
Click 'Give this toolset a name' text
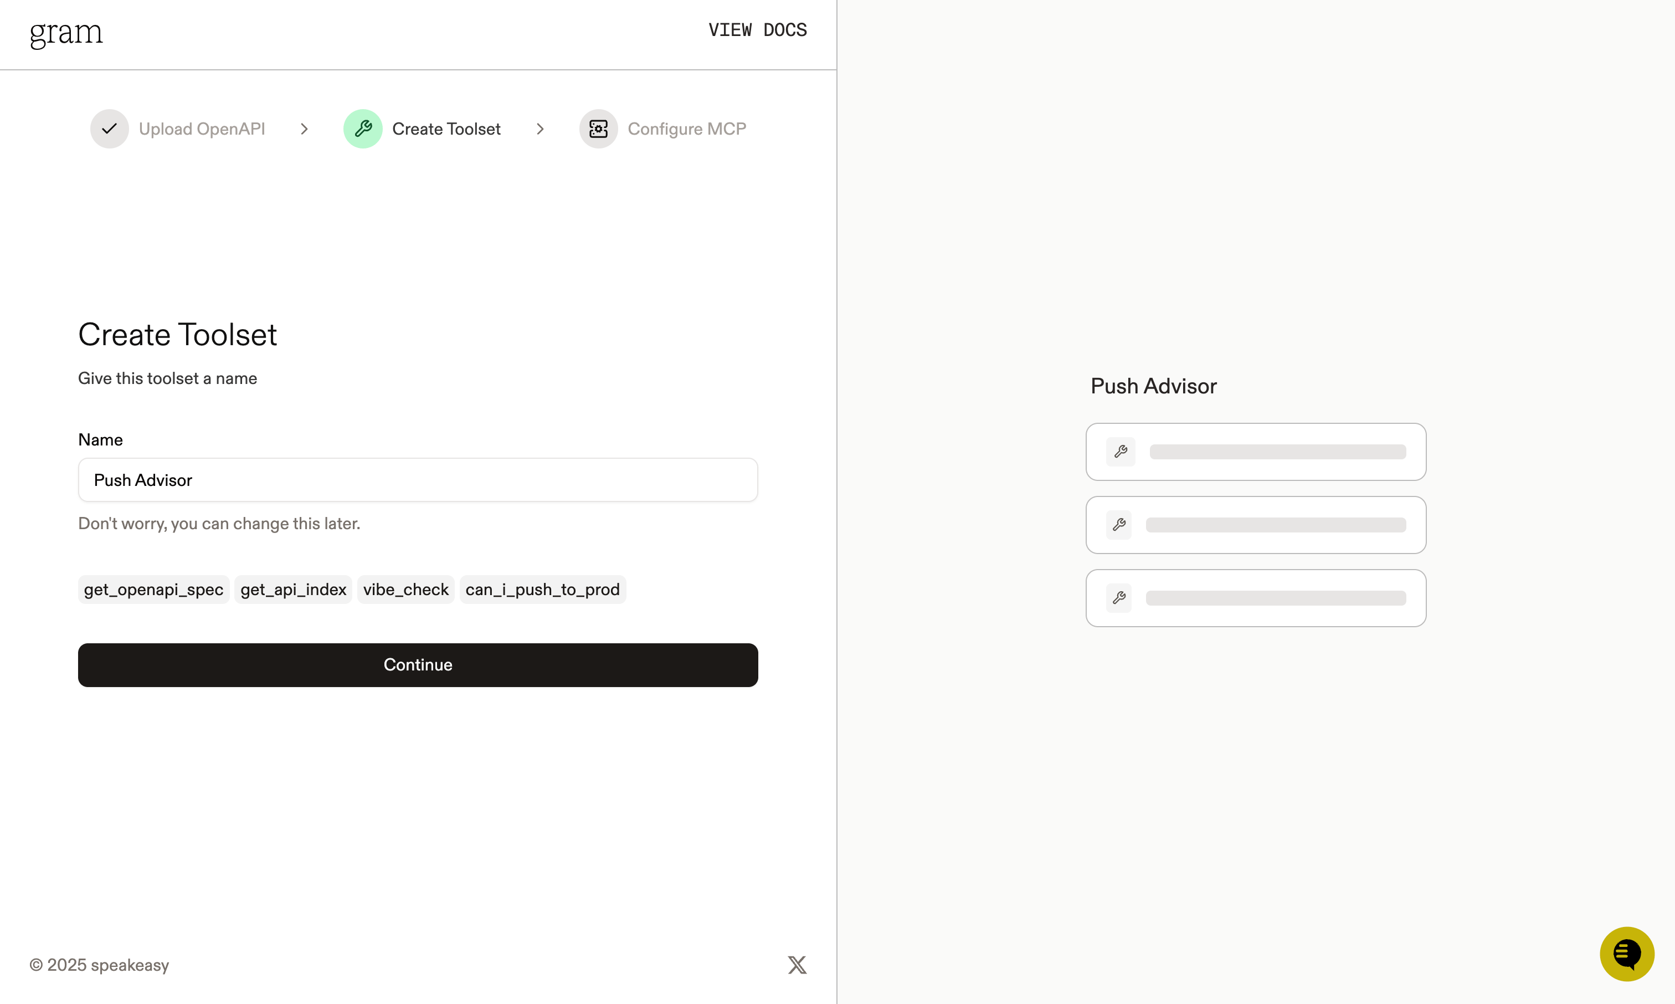[168, 378]
